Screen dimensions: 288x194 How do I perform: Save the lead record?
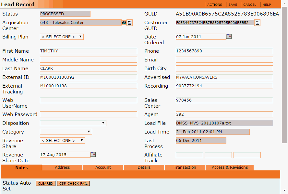point(233,5)
